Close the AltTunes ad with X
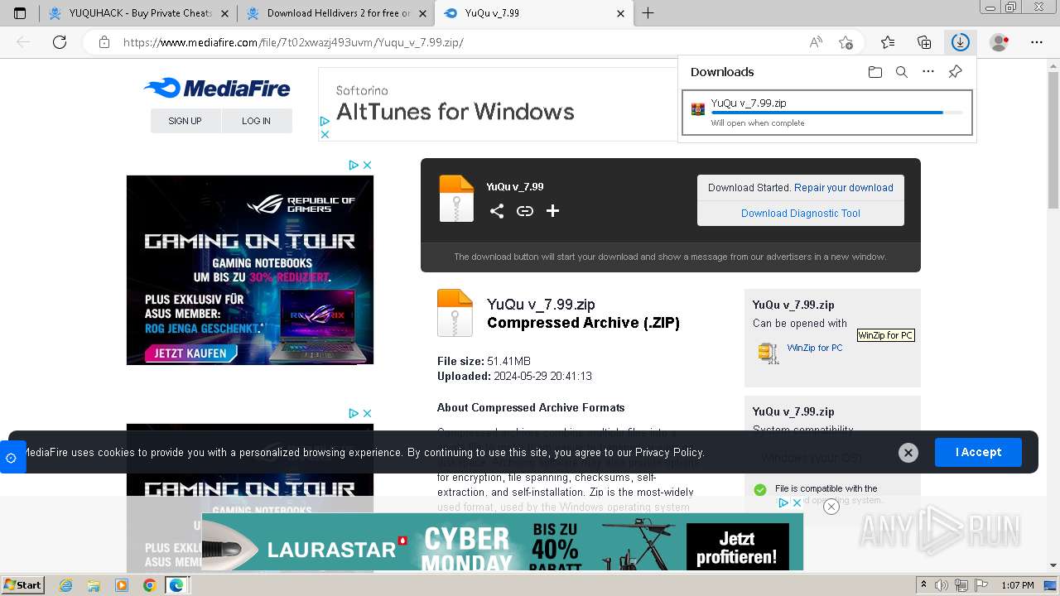 [x=325, y=134]
